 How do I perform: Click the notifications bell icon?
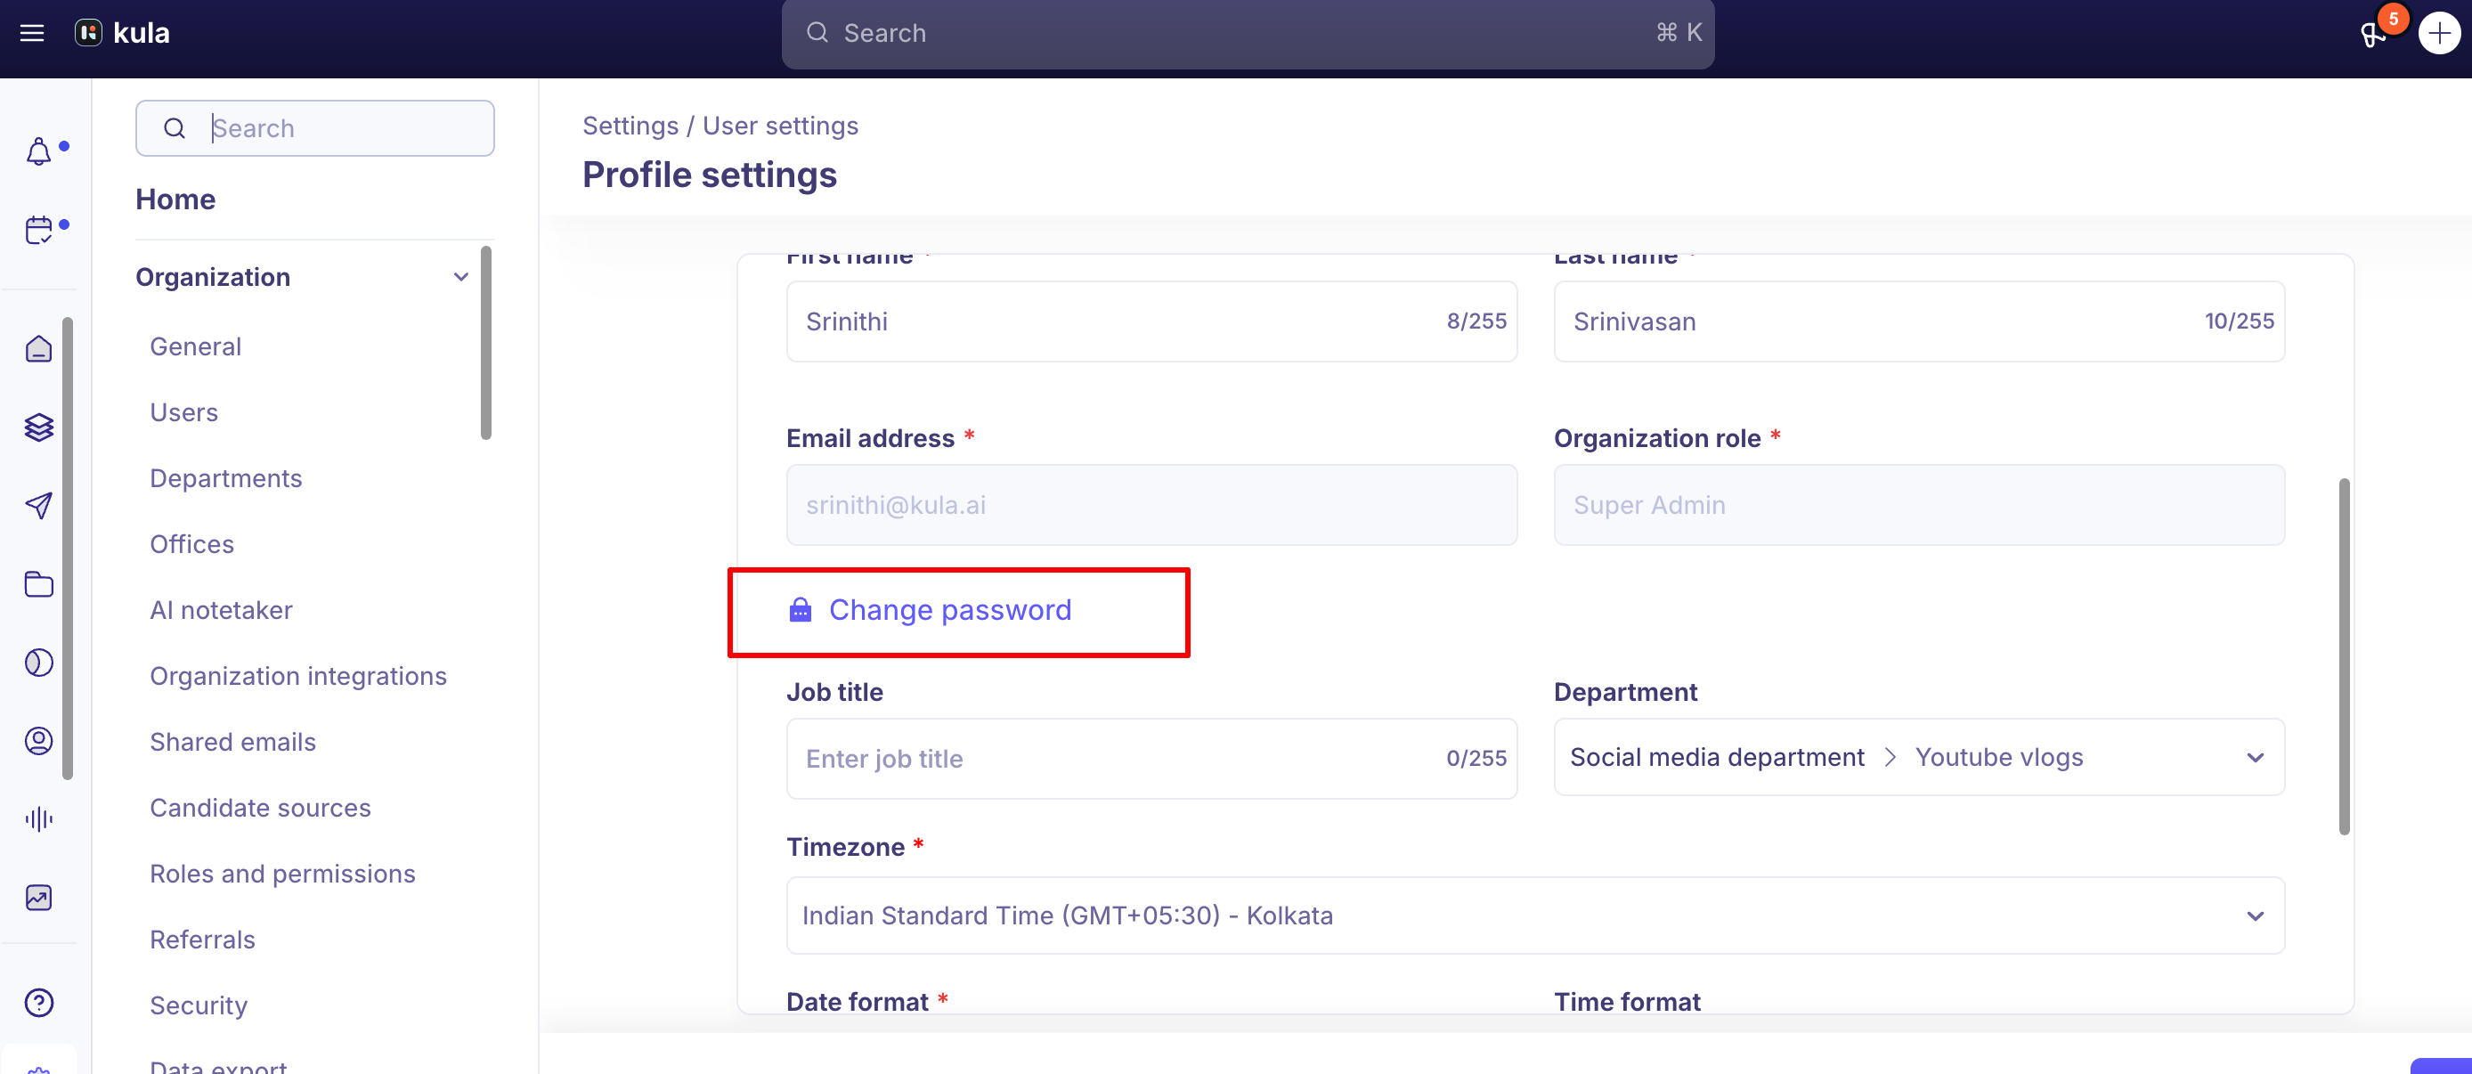pos(38,151)
